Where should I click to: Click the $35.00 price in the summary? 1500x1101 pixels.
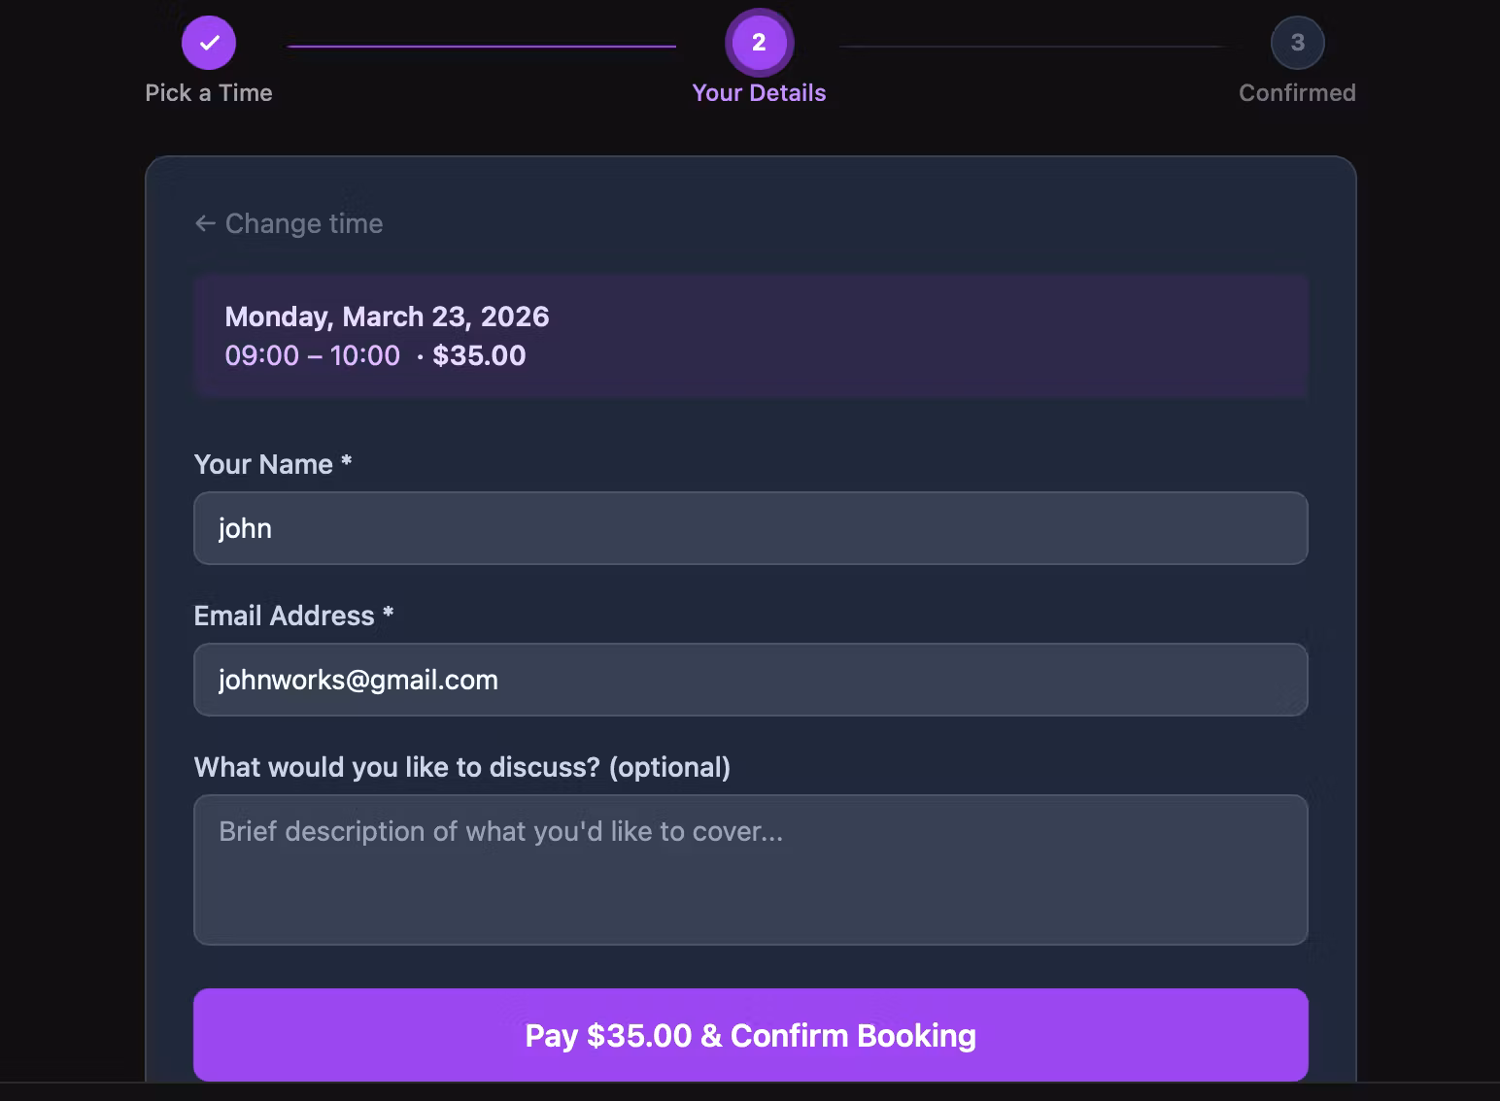pyautogui.click(x=479, y=355)
